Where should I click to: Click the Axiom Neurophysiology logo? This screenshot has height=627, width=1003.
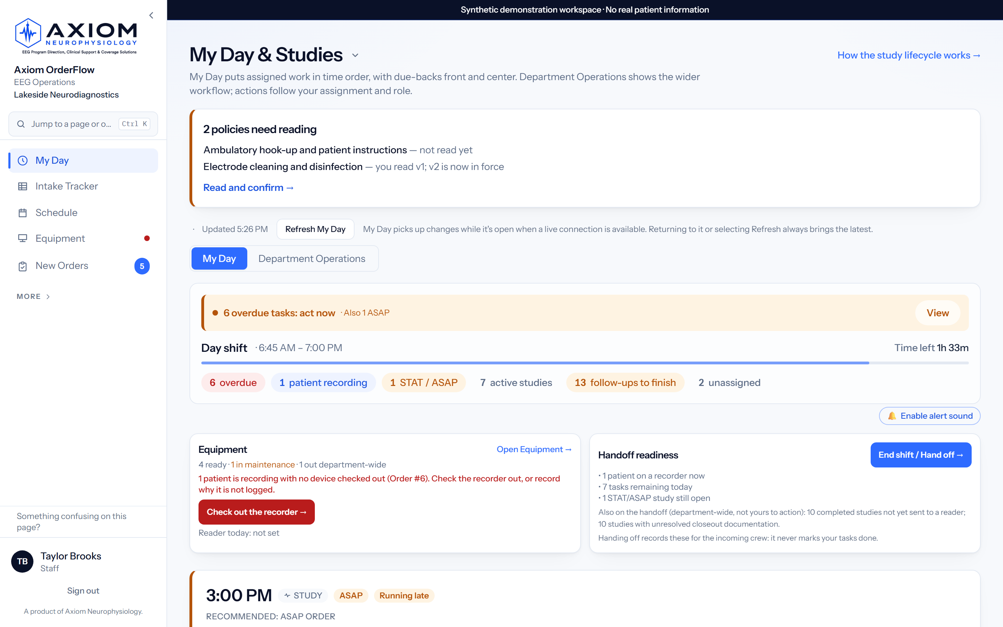pyautogui.click(x=76, y=36)
